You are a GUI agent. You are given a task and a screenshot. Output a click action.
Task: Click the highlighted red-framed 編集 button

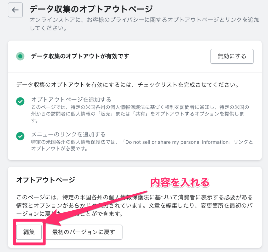(x=29, y=232)
